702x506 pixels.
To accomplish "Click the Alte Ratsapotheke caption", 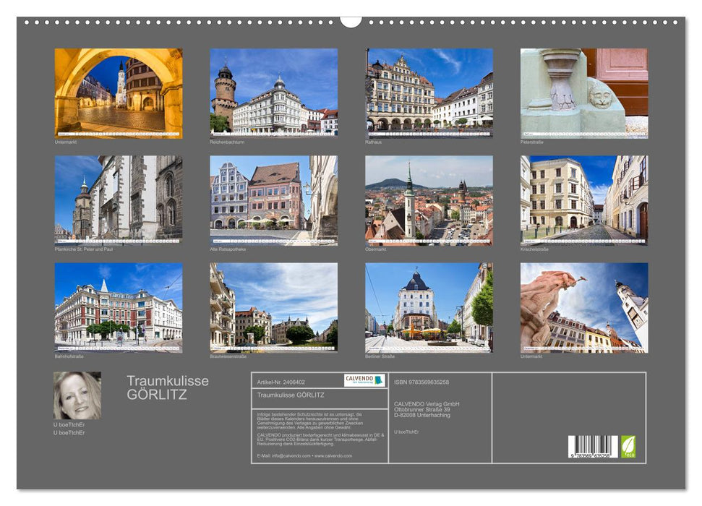I will pyautogui.click(x=228, y=249).
